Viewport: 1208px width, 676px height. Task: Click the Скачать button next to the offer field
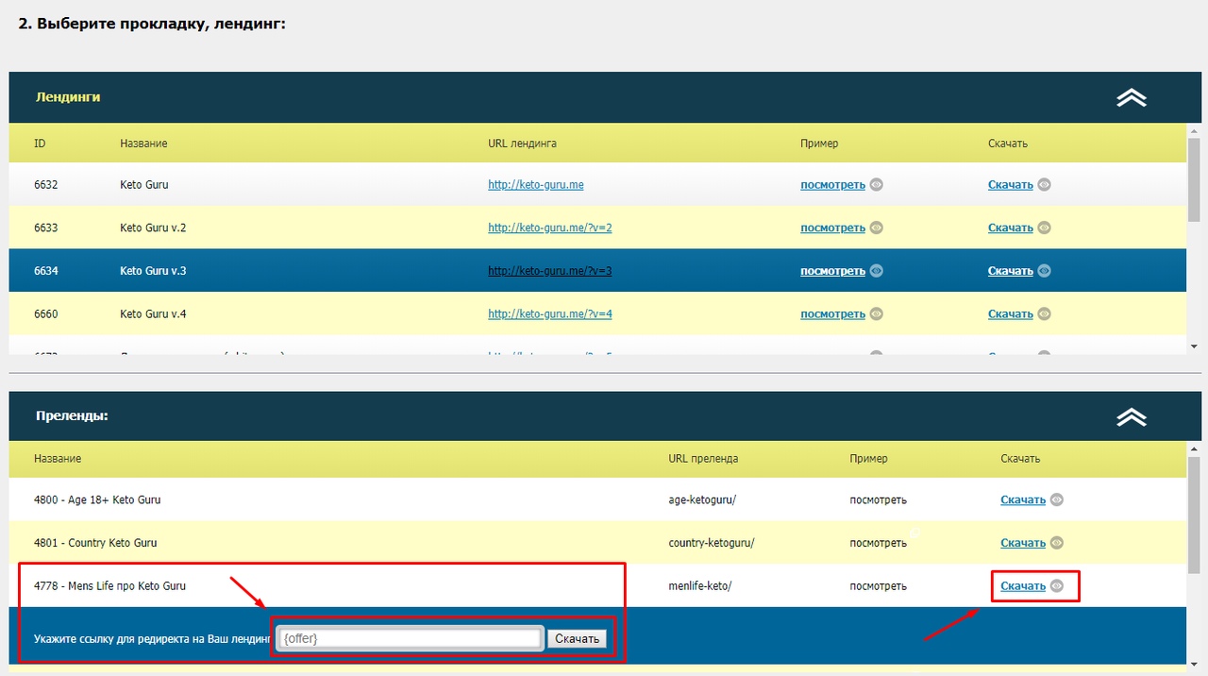coord(577,639)
